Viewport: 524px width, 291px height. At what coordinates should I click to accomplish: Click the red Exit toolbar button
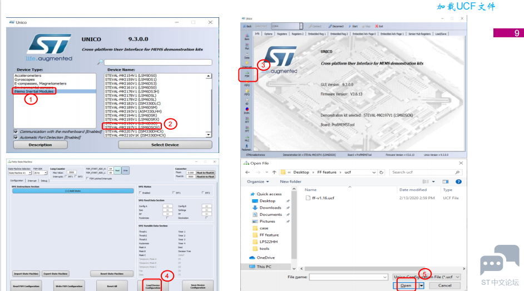(379, 26)
